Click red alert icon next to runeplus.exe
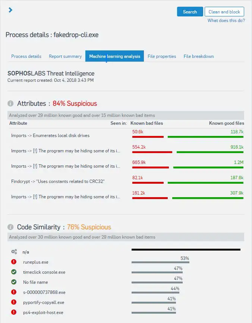 point(14,262)
